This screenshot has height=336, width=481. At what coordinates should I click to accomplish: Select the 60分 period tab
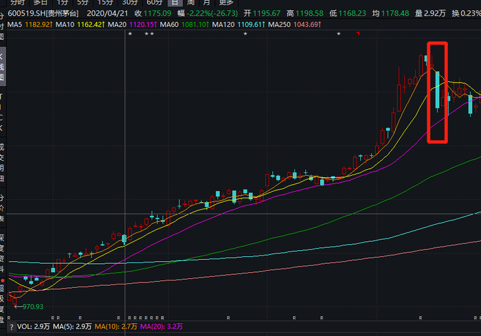coord(155,3)
